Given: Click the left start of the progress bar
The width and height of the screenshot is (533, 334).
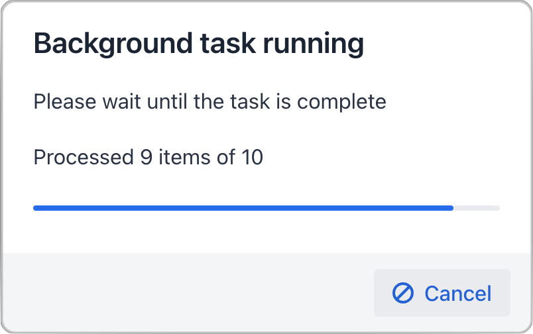Looking at the screenshot, I should 37,208.
